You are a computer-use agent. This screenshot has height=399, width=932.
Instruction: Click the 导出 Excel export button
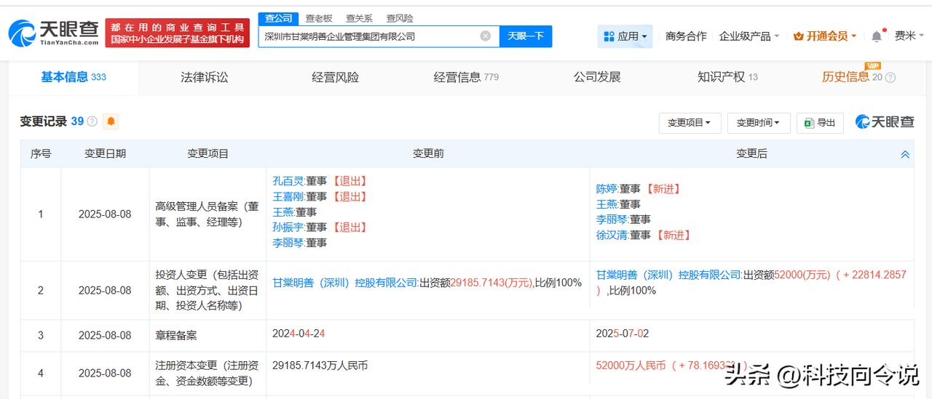[x=820, y=123]
